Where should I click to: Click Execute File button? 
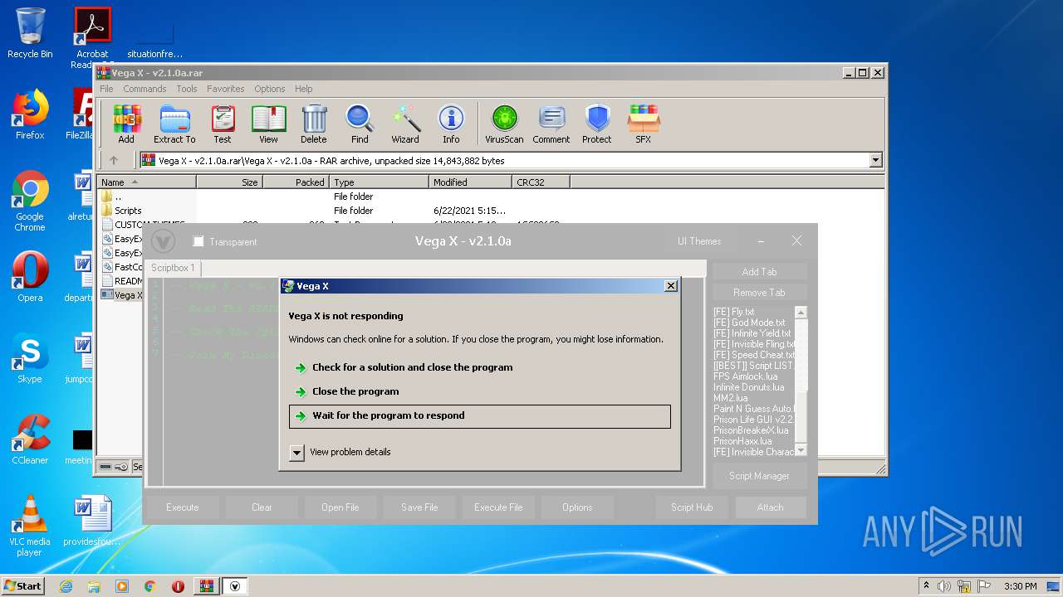tap(498, 507)
